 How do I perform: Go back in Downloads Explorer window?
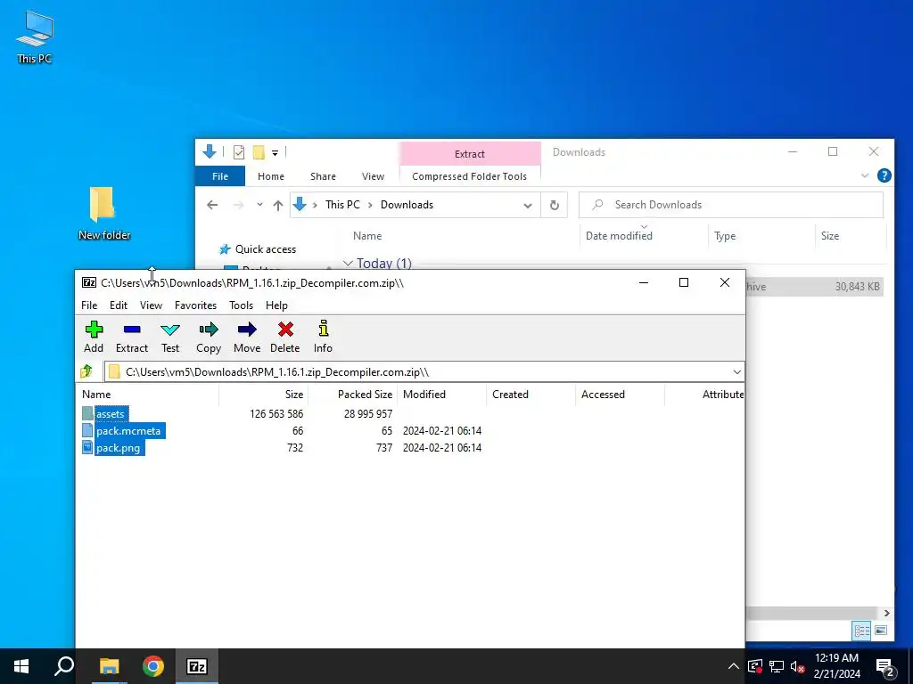coord(212,205)
